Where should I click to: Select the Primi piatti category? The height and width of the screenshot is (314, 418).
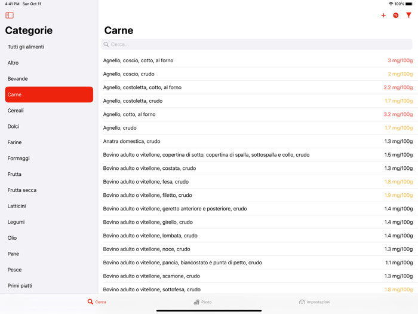click(49, 286)
